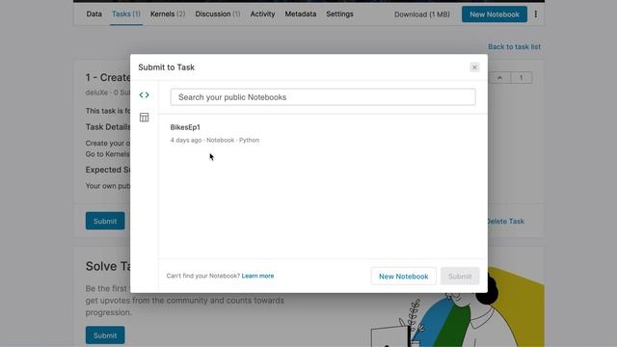This screenshot has width=617, height=347.
Task: Open the three-dot more options menu
Action: tap(536, 14)
